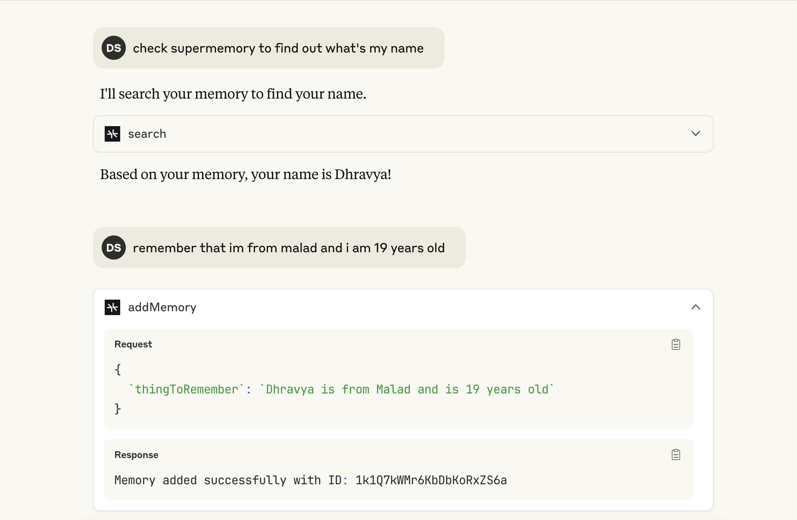Collapse the addMemory tool call panel
The height and width of the screenshot is (520, 797).
(694, 307)
